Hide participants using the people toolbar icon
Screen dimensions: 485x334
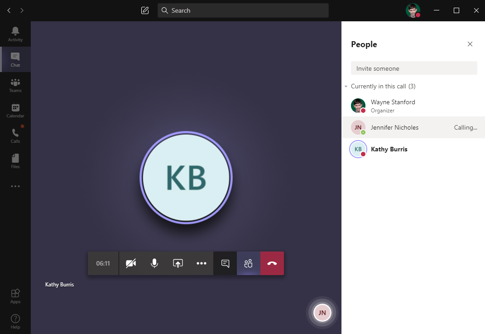[x=248, y=263]
